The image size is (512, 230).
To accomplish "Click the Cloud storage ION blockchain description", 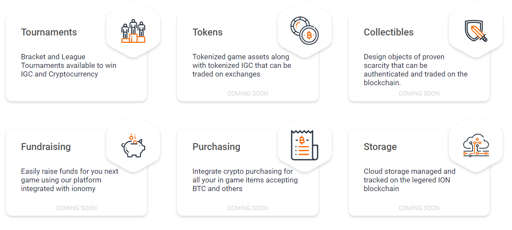I will point(410,180).
